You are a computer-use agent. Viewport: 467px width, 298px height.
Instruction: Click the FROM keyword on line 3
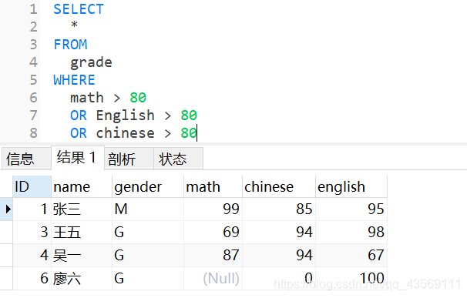(70, 45)
